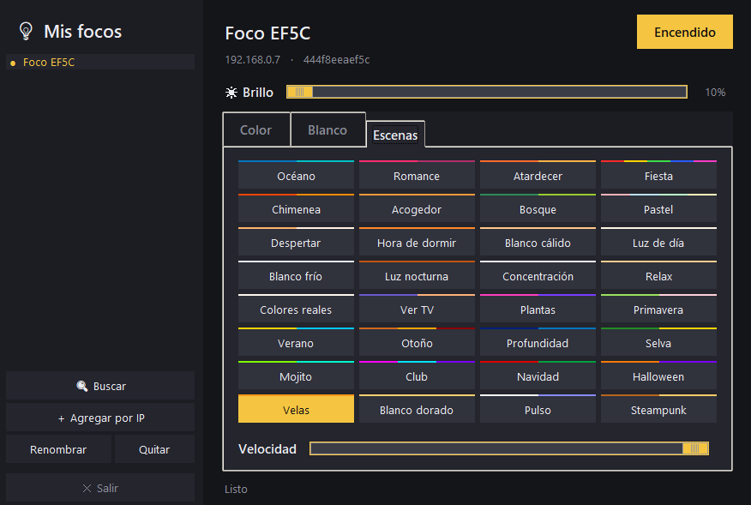Toggle the Encendido power button

click(684, 32)
